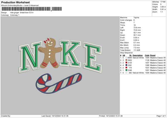Click the 'Right:' measurement label

122,30
